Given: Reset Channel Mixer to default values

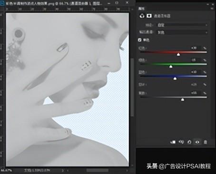Looking at the screenshot, I should tap(189, 142).
